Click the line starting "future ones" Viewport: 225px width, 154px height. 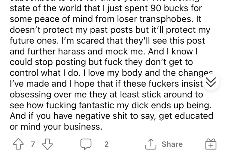[107, 41]
